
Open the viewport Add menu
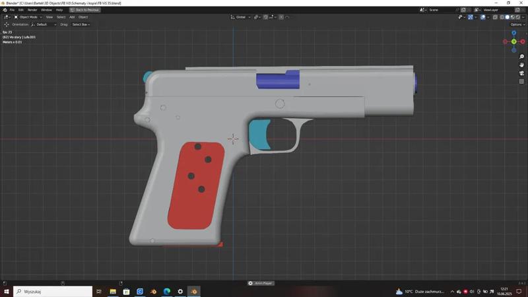[72, 17]
